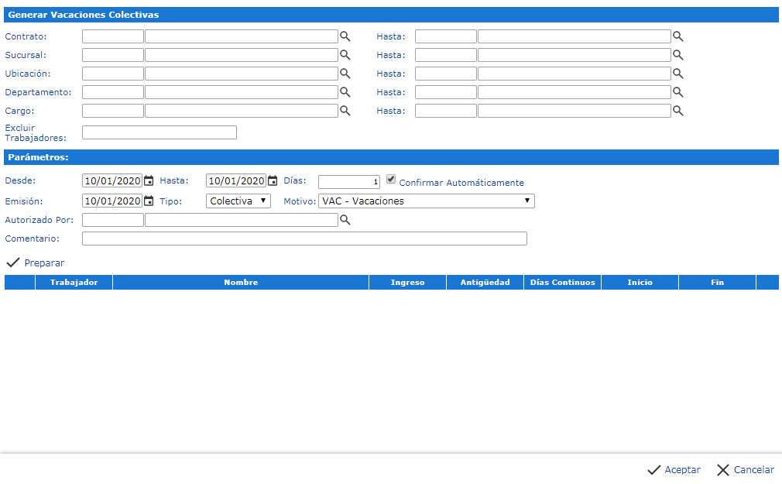The width and height of the screenshot is (782, 484).
Task: Click the Parámetros Hasta date field
Action: 236,180
